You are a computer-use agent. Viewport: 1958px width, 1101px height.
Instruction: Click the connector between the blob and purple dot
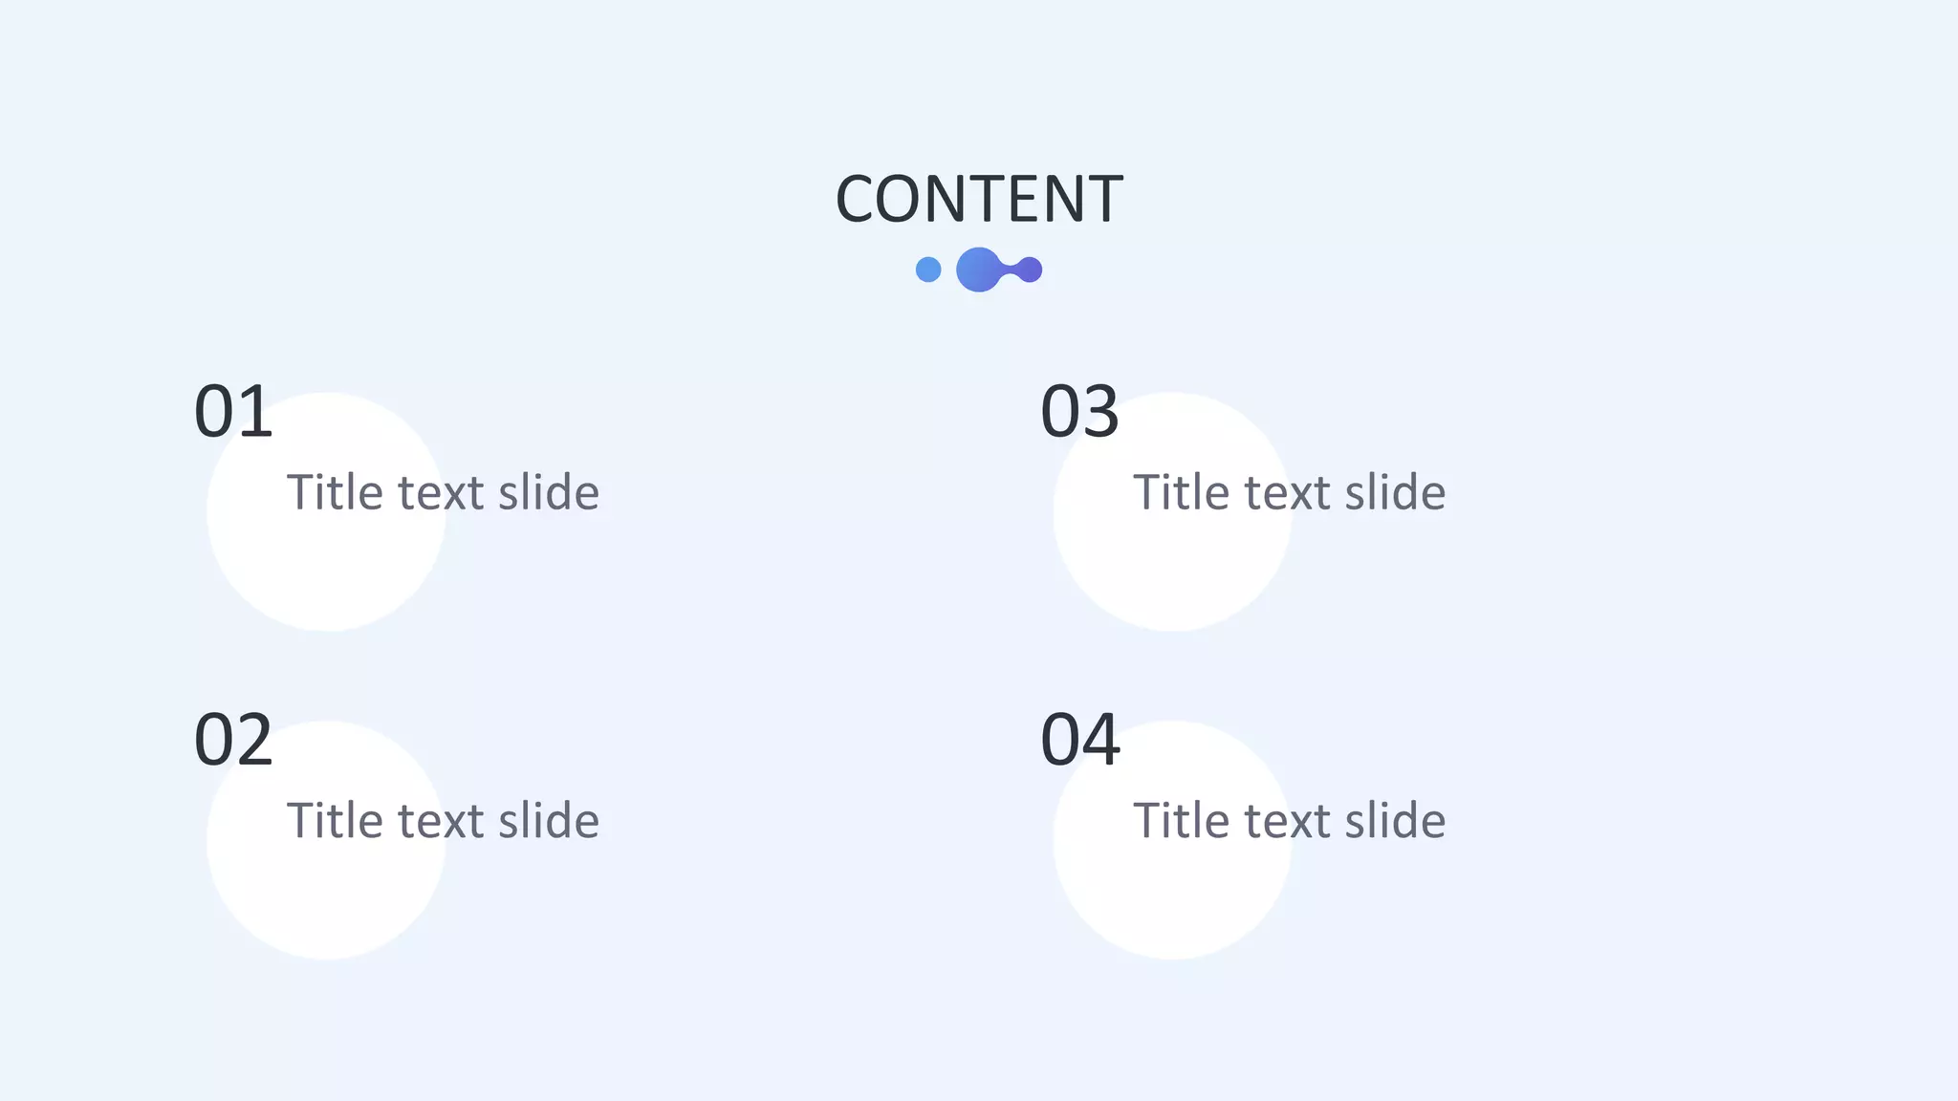tap(1008, 270)
